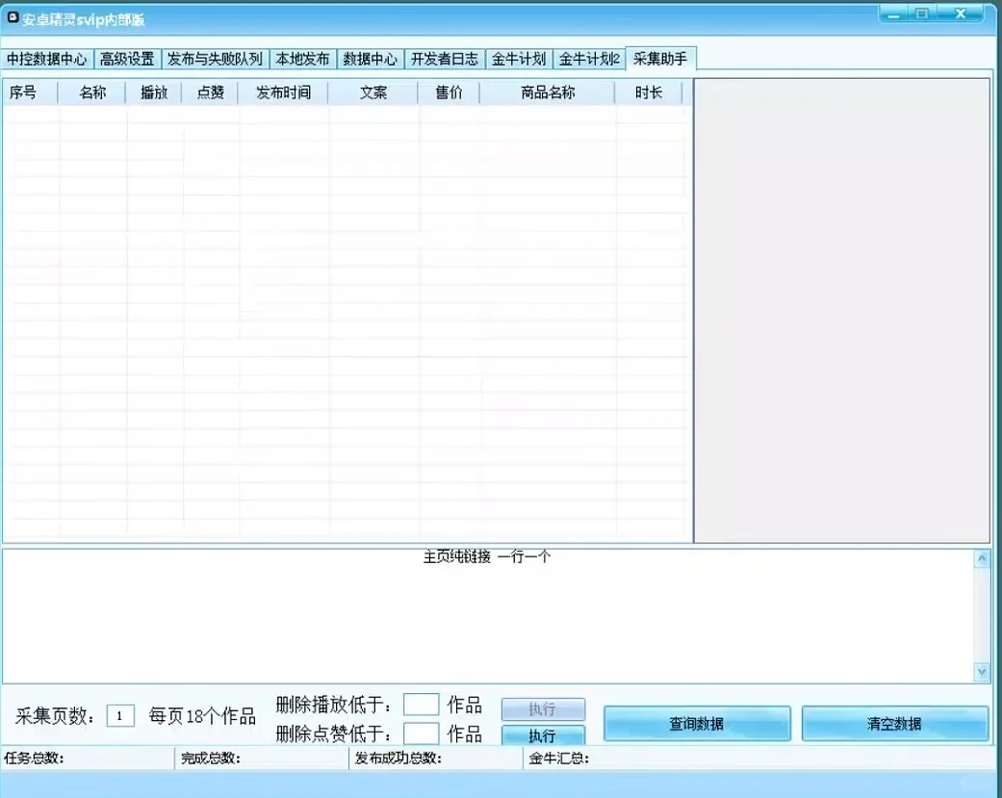The height and width of the screenshot is (798, 1002).
Task: Switch to the 本地发布 tab
Action: 303,58
